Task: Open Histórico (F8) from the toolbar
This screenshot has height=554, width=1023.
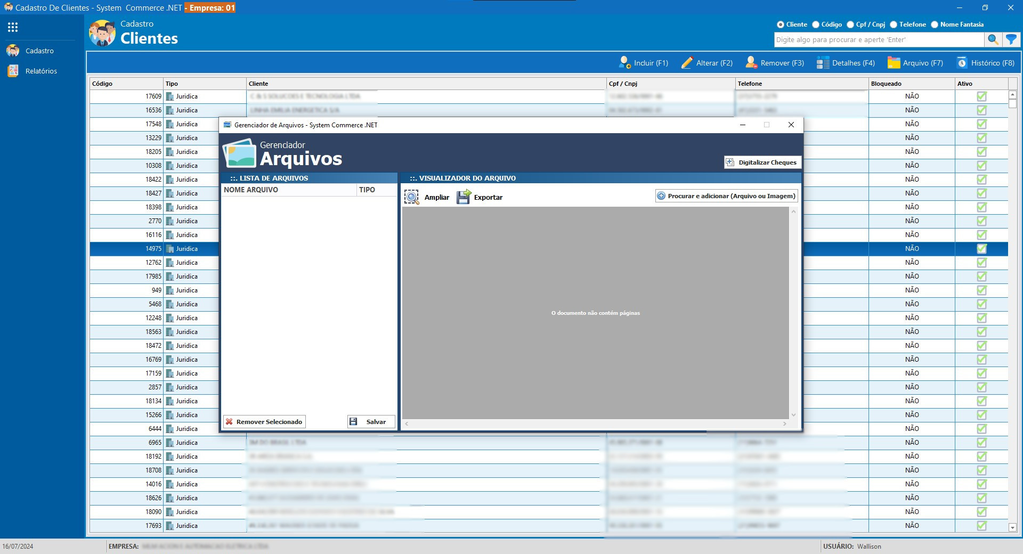Action: pyautogui.click(x=985, y=63)
